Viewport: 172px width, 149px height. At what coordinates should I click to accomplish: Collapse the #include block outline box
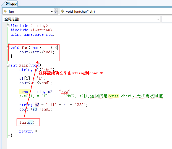point(8,26)
